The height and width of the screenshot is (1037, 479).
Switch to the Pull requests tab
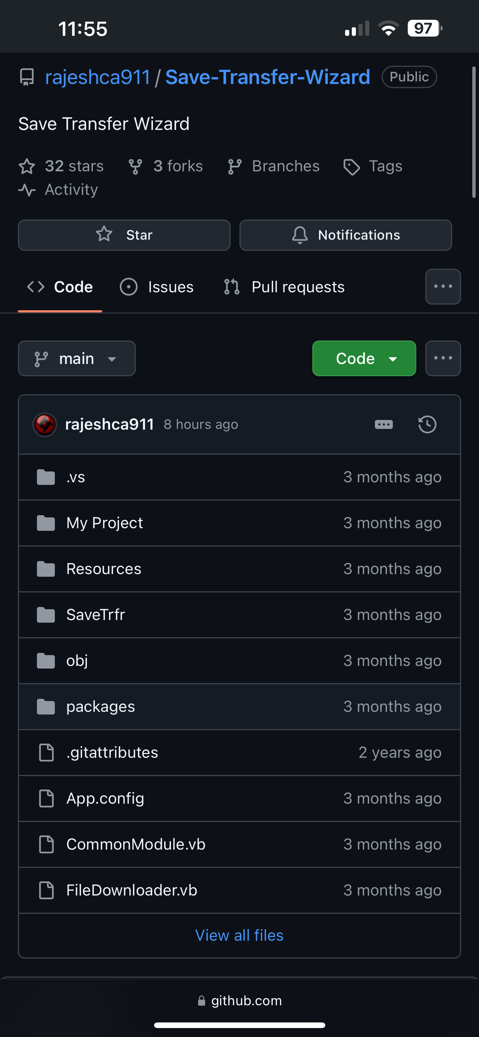point(284,287)
